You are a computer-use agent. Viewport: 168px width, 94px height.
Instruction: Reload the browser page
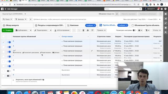pyautogui.click(x=10, y=4)
